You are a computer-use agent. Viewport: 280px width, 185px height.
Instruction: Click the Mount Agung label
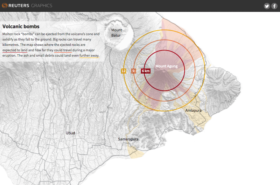166,66
